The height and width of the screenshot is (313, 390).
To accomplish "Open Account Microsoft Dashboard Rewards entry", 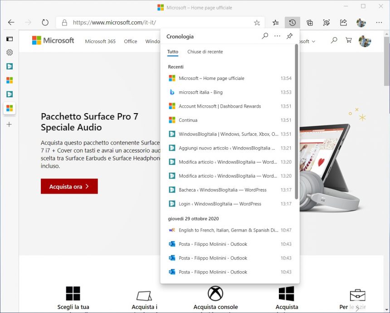I will coord(230,106).
